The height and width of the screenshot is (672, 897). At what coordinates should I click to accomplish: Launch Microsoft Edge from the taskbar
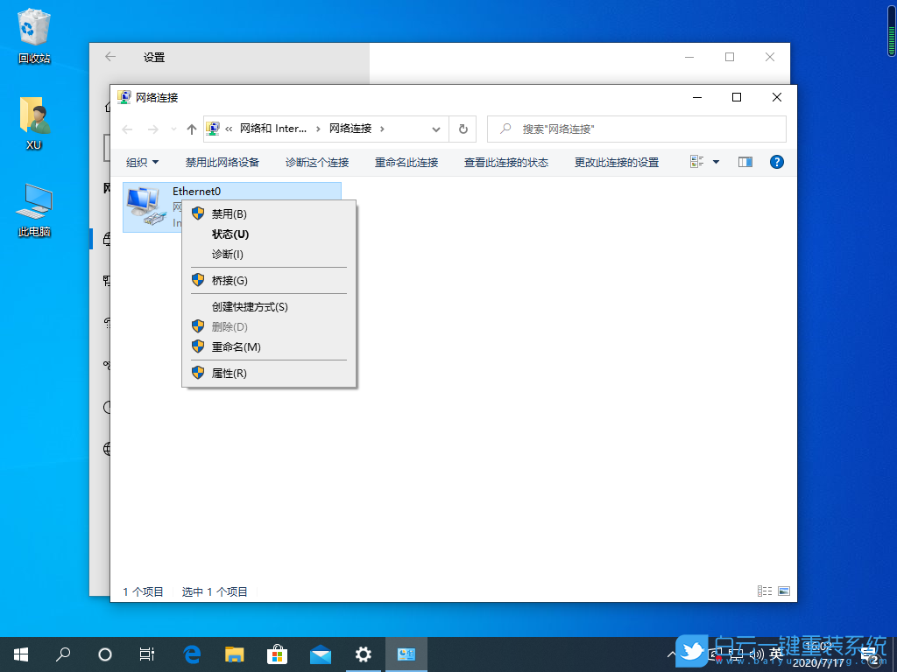tap(191, 654)
